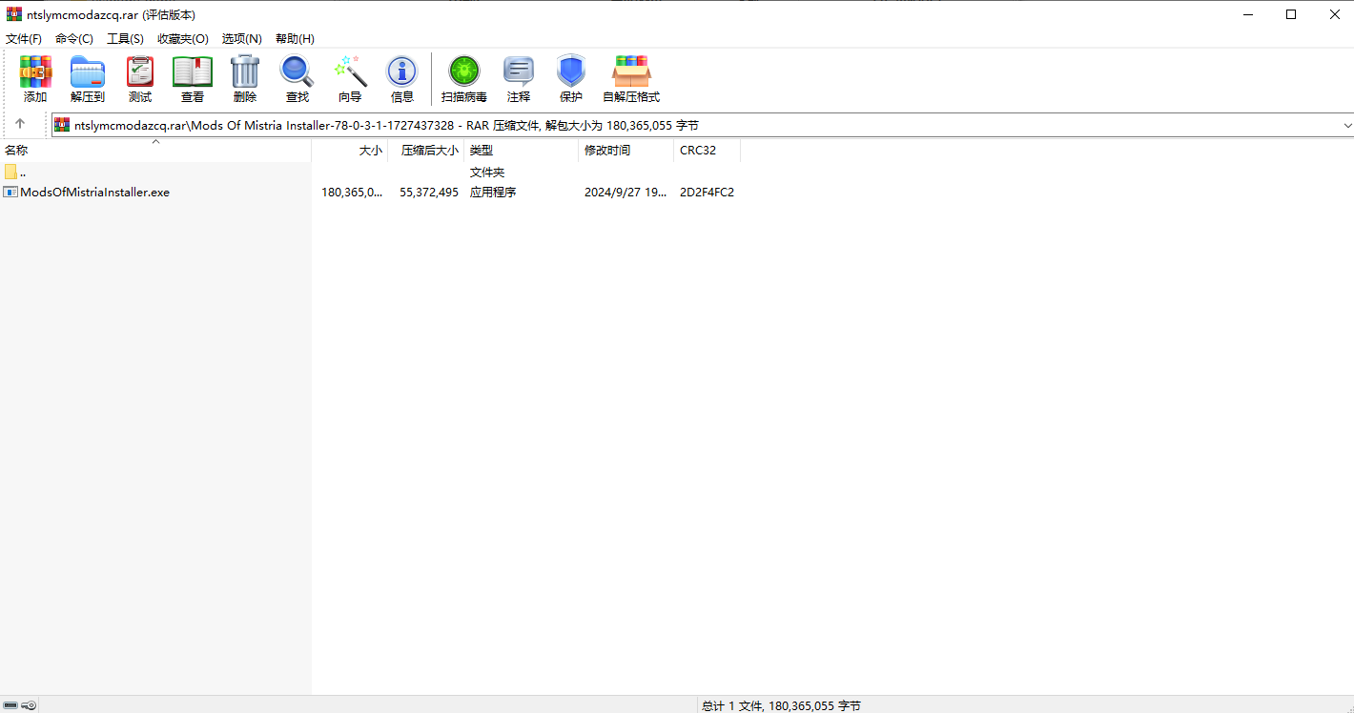
Task: Click the CRC32 value 2D2F4FC2
Action: tap(707, 193)
